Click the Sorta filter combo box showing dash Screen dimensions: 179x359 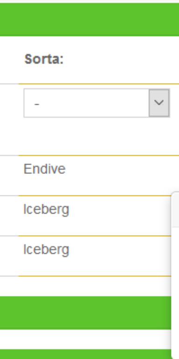[x=96, y=103]
